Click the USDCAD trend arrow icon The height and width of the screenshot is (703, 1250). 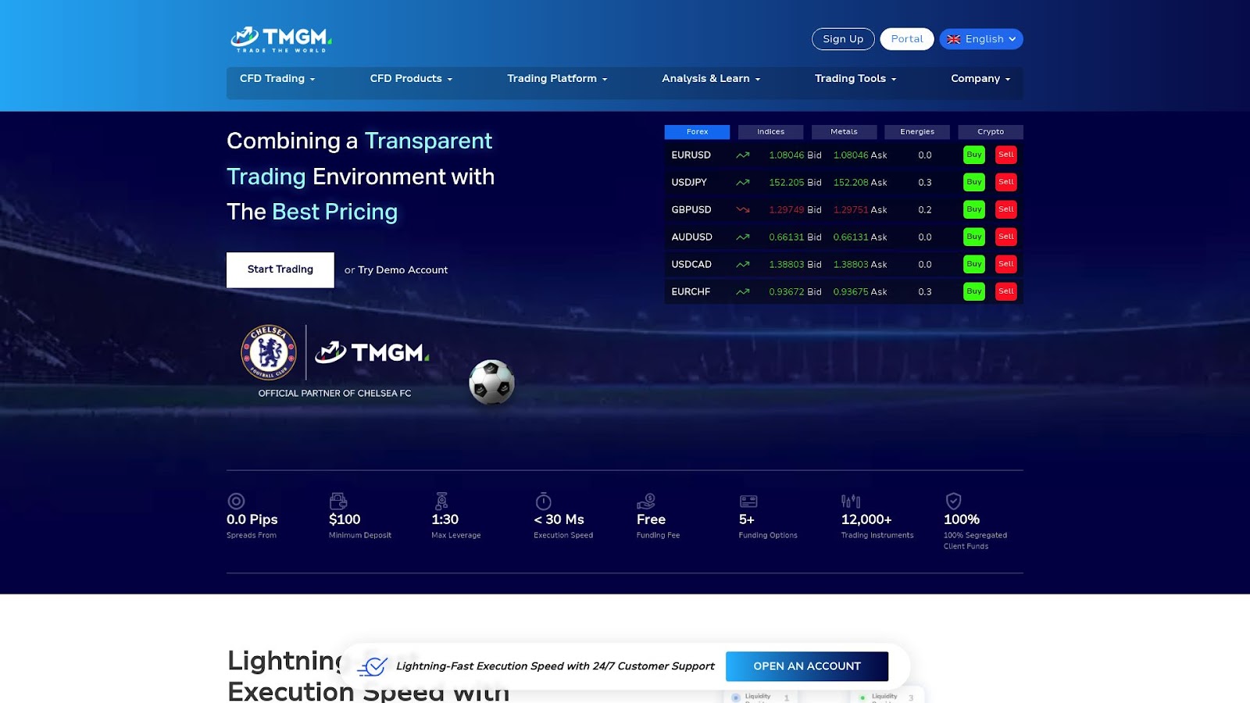click(743, 264)
